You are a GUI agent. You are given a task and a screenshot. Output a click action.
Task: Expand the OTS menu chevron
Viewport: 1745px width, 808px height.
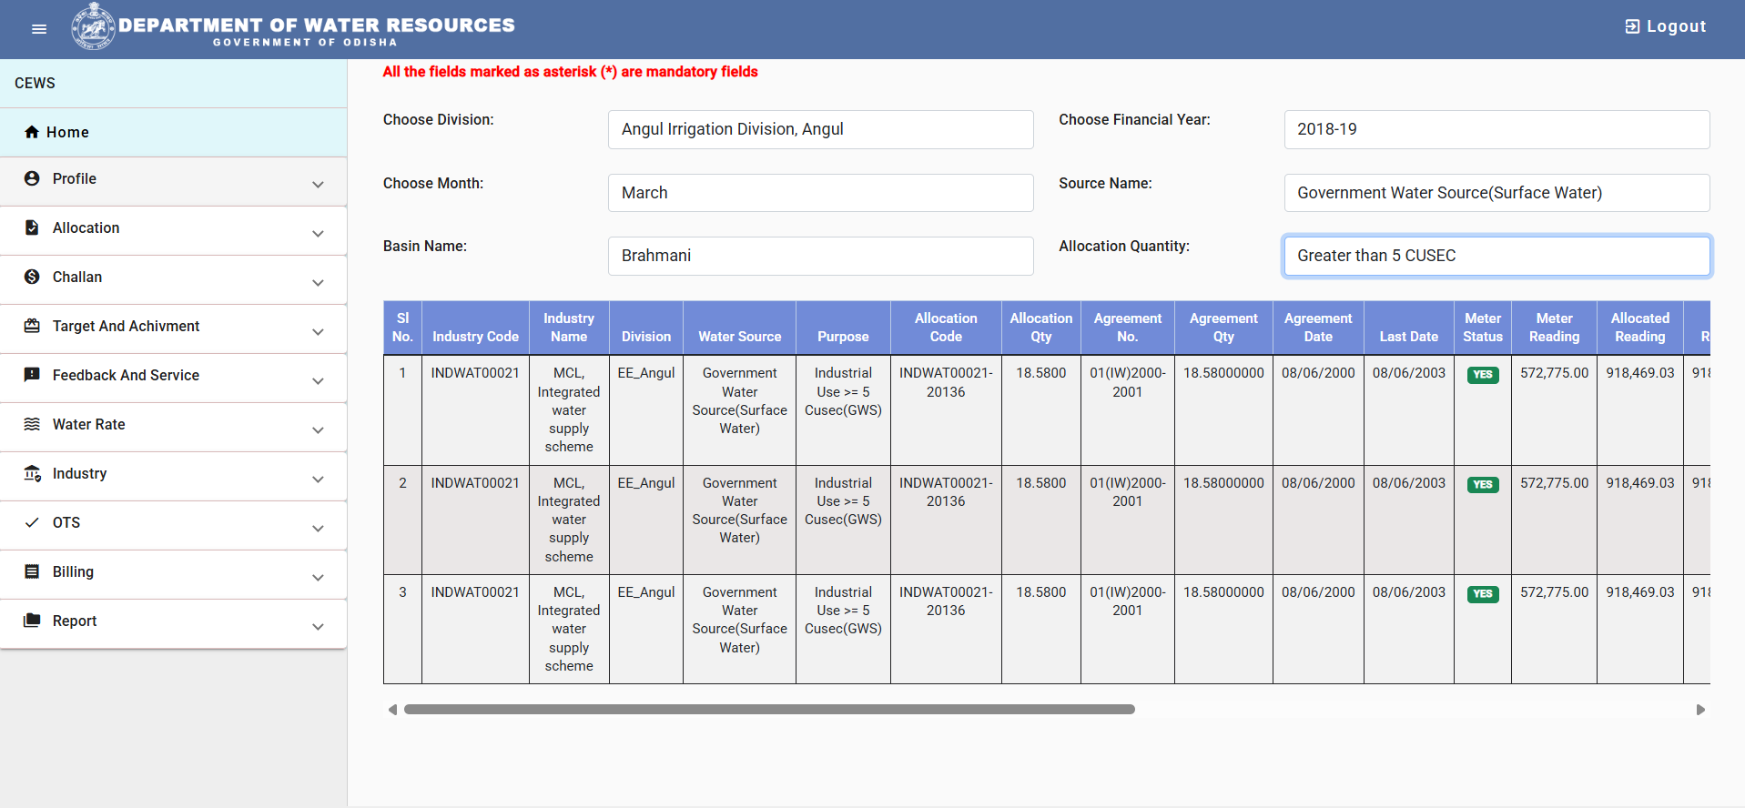318,529
